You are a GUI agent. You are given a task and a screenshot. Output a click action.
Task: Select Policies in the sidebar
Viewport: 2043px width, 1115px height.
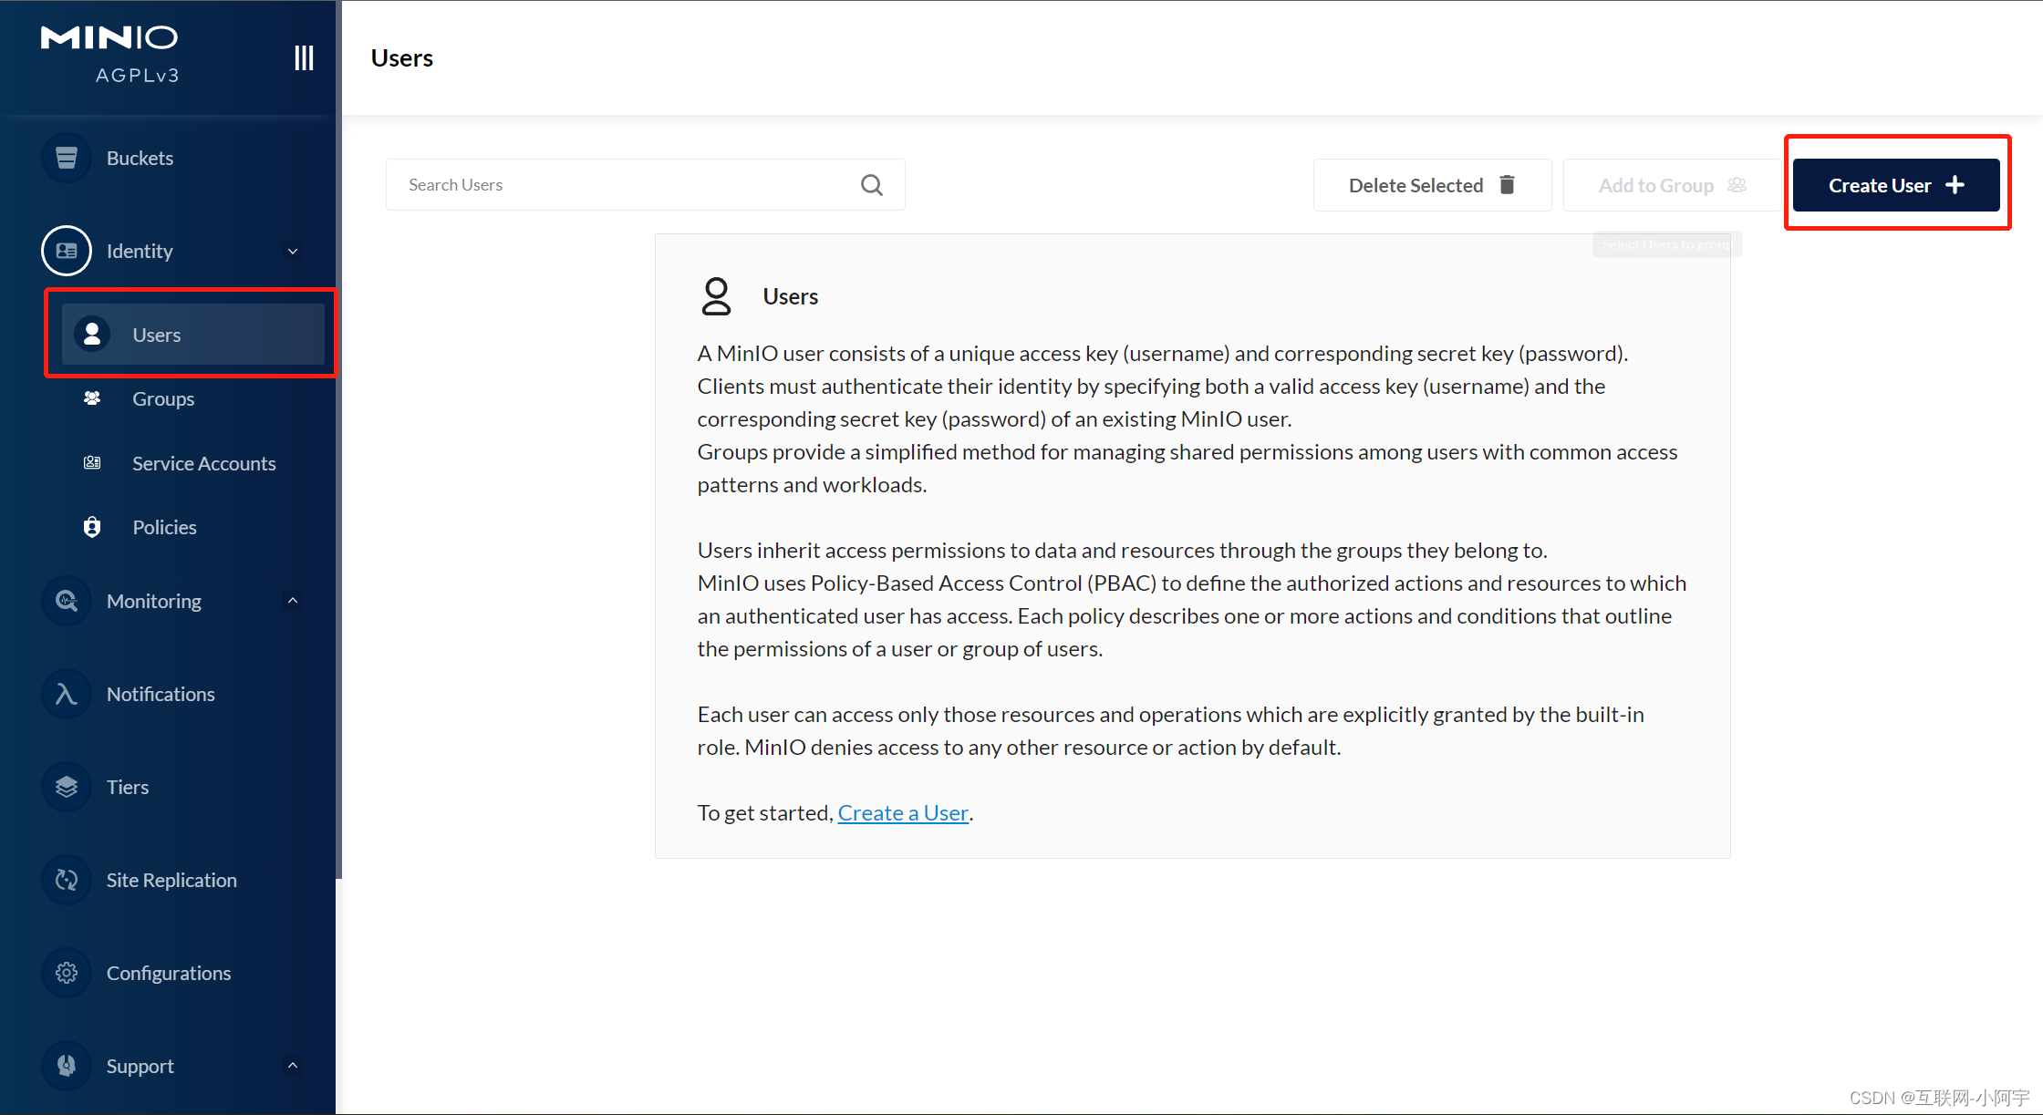click(x=164, y=527)
